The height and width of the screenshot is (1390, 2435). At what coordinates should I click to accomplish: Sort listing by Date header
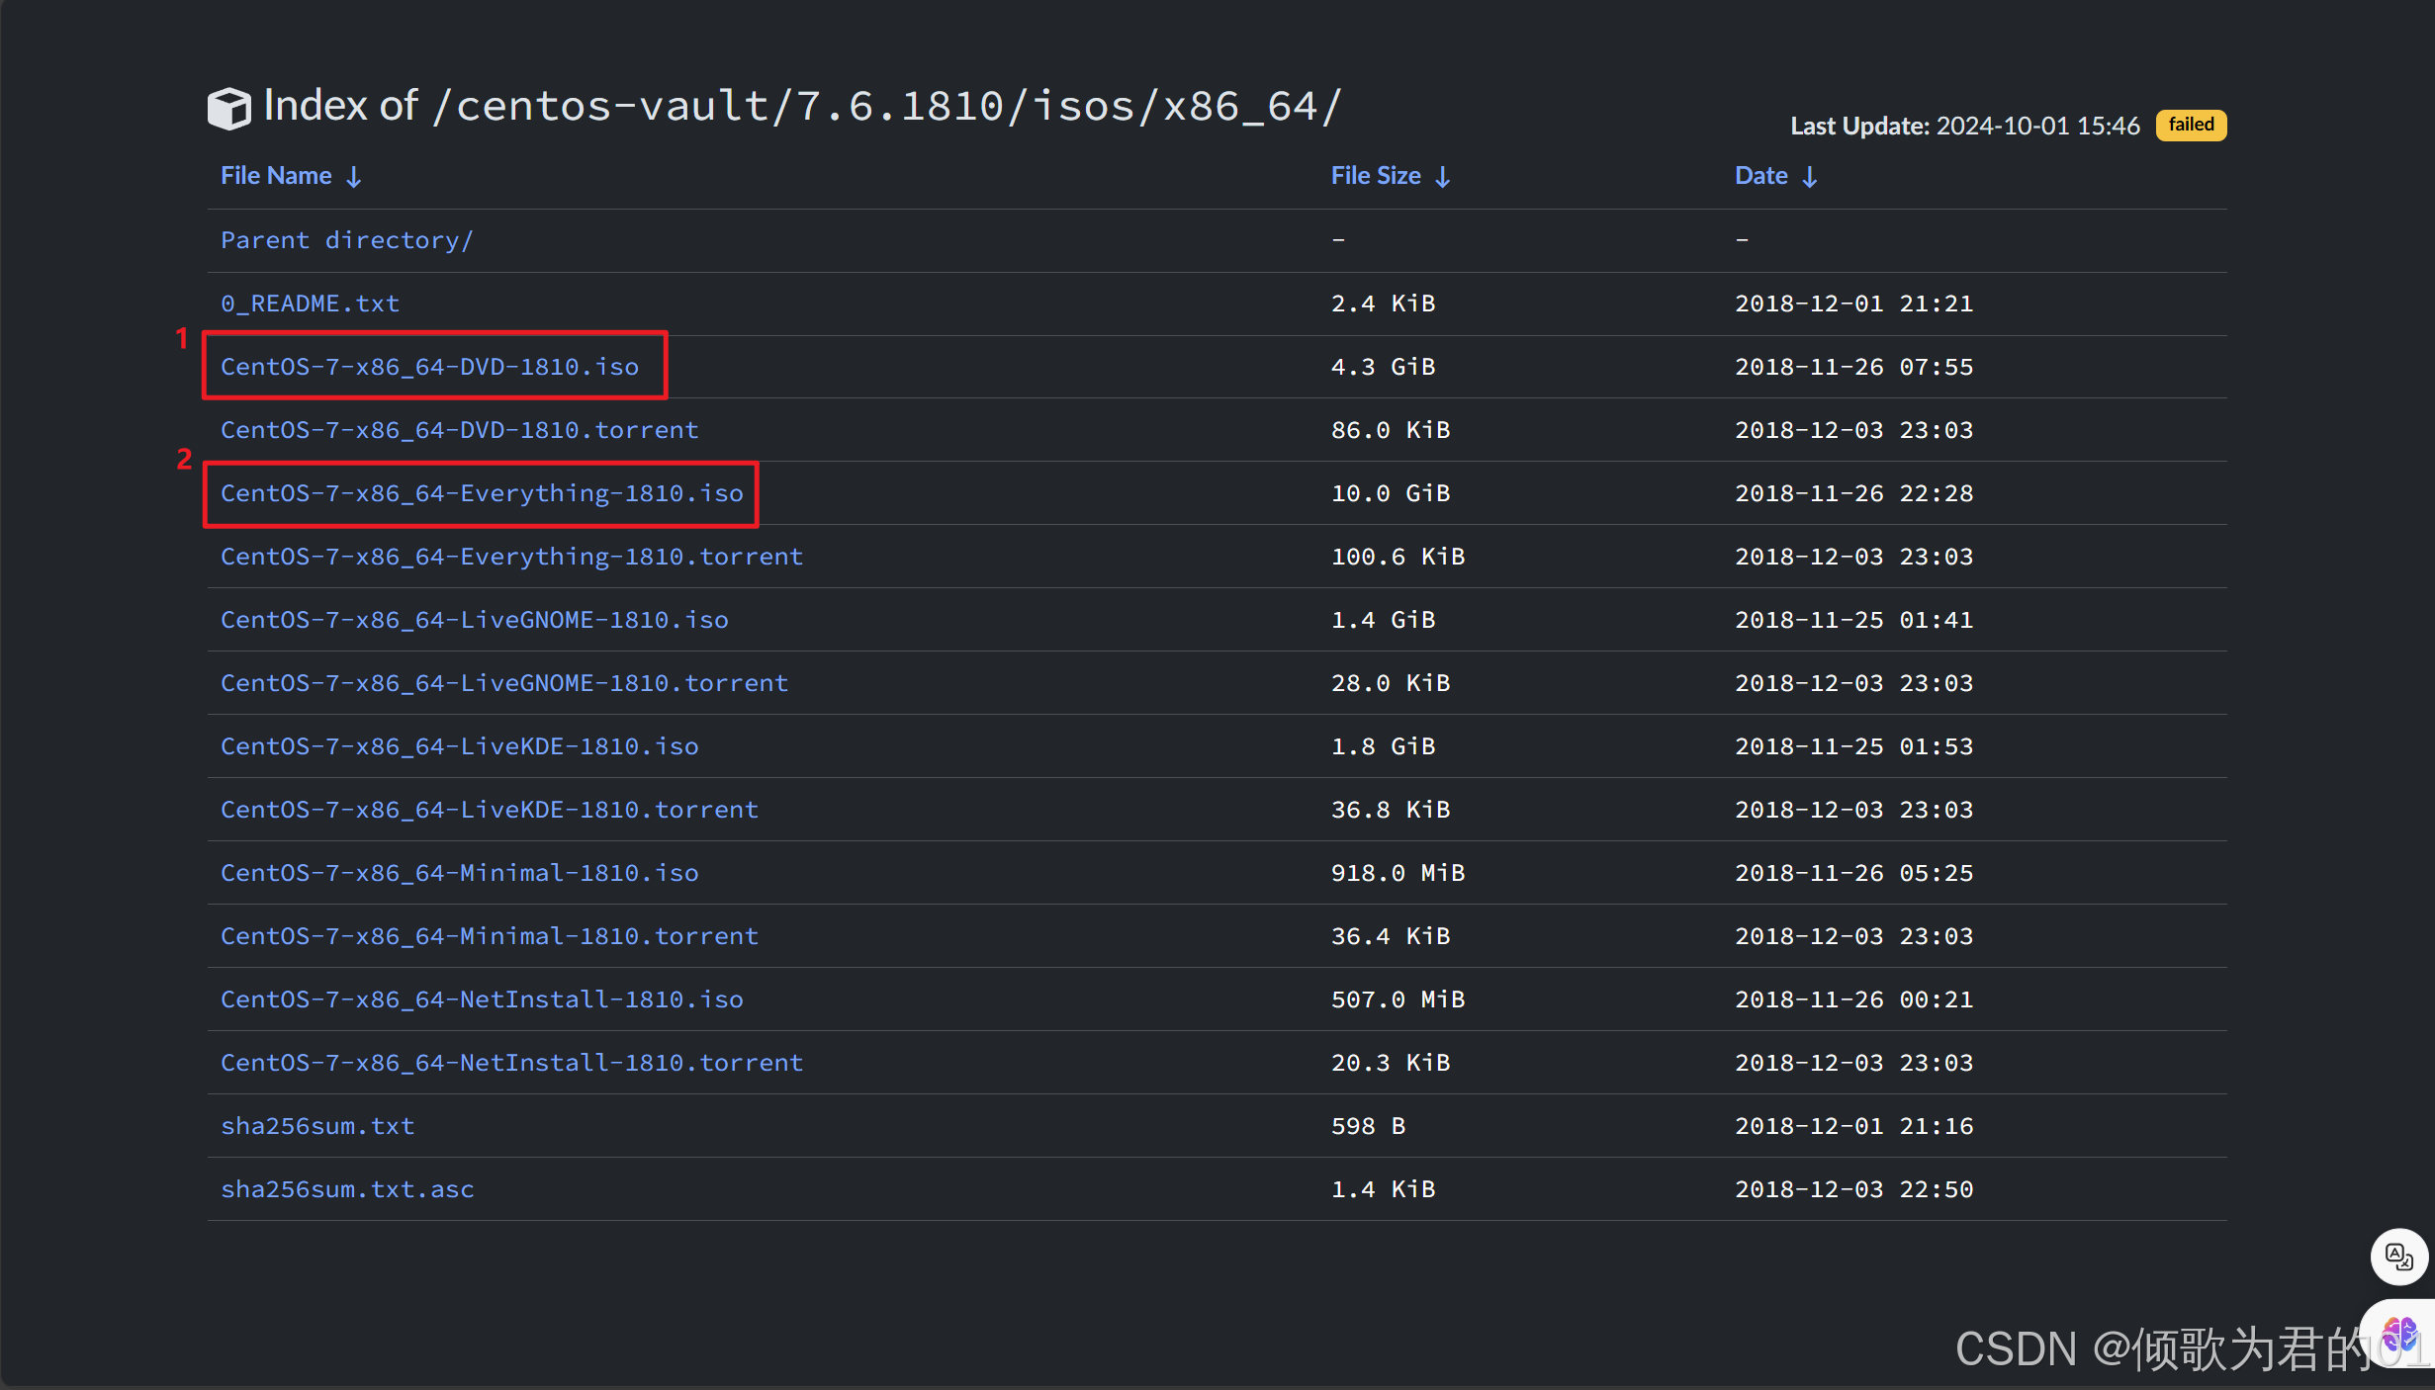(1760, 176)
